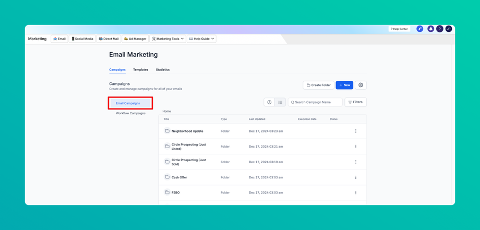
Task: Click the FSBO folder icon
Action: pos(167,192)
